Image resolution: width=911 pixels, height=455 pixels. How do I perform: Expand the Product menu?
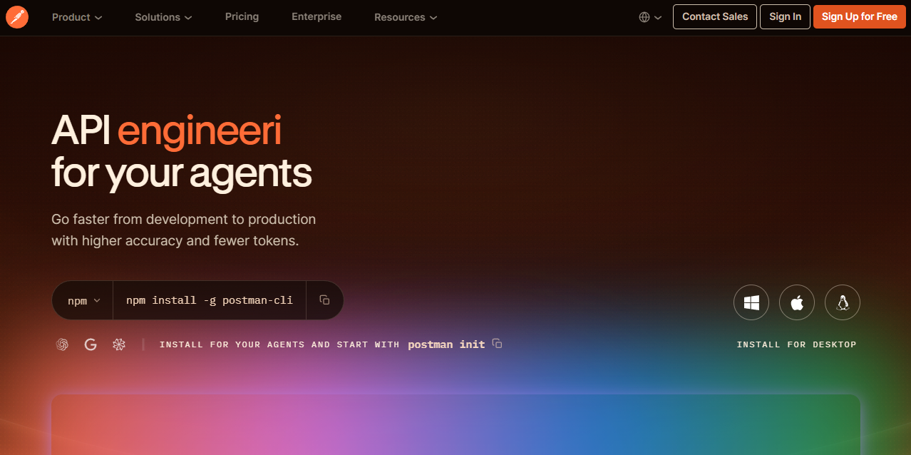pyautogui.click(x=77, y=17)
